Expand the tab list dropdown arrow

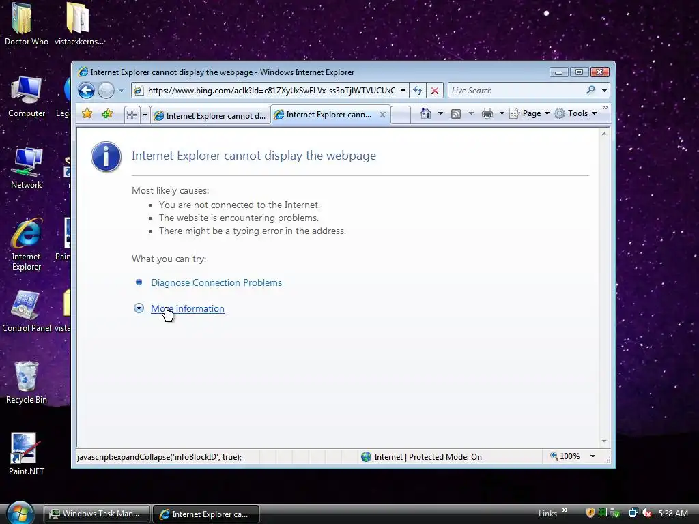[145, 115]
